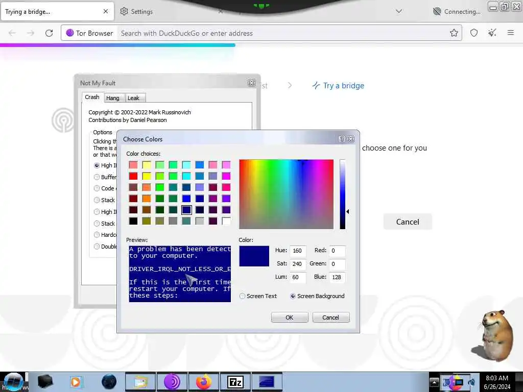Screen dimensions: 523x392
Task: Open the black box taskbar icon
Action: point(45,382)
